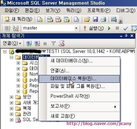Open the View (보기) menu
The height and width of the screenshot is (129, 137).
(x=53, y=10)
